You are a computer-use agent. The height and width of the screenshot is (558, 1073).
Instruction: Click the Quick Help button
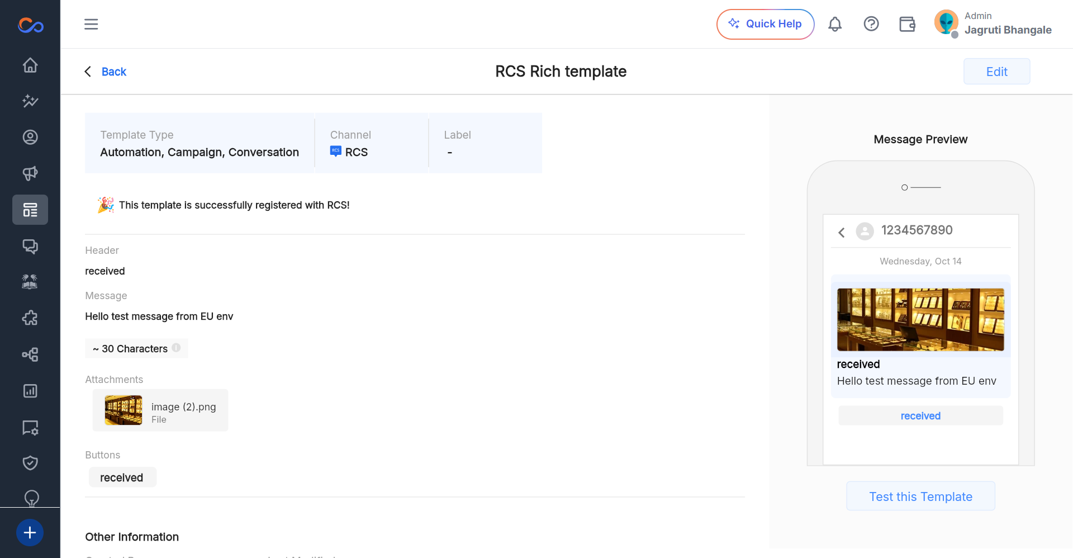[x=765, y=24]
